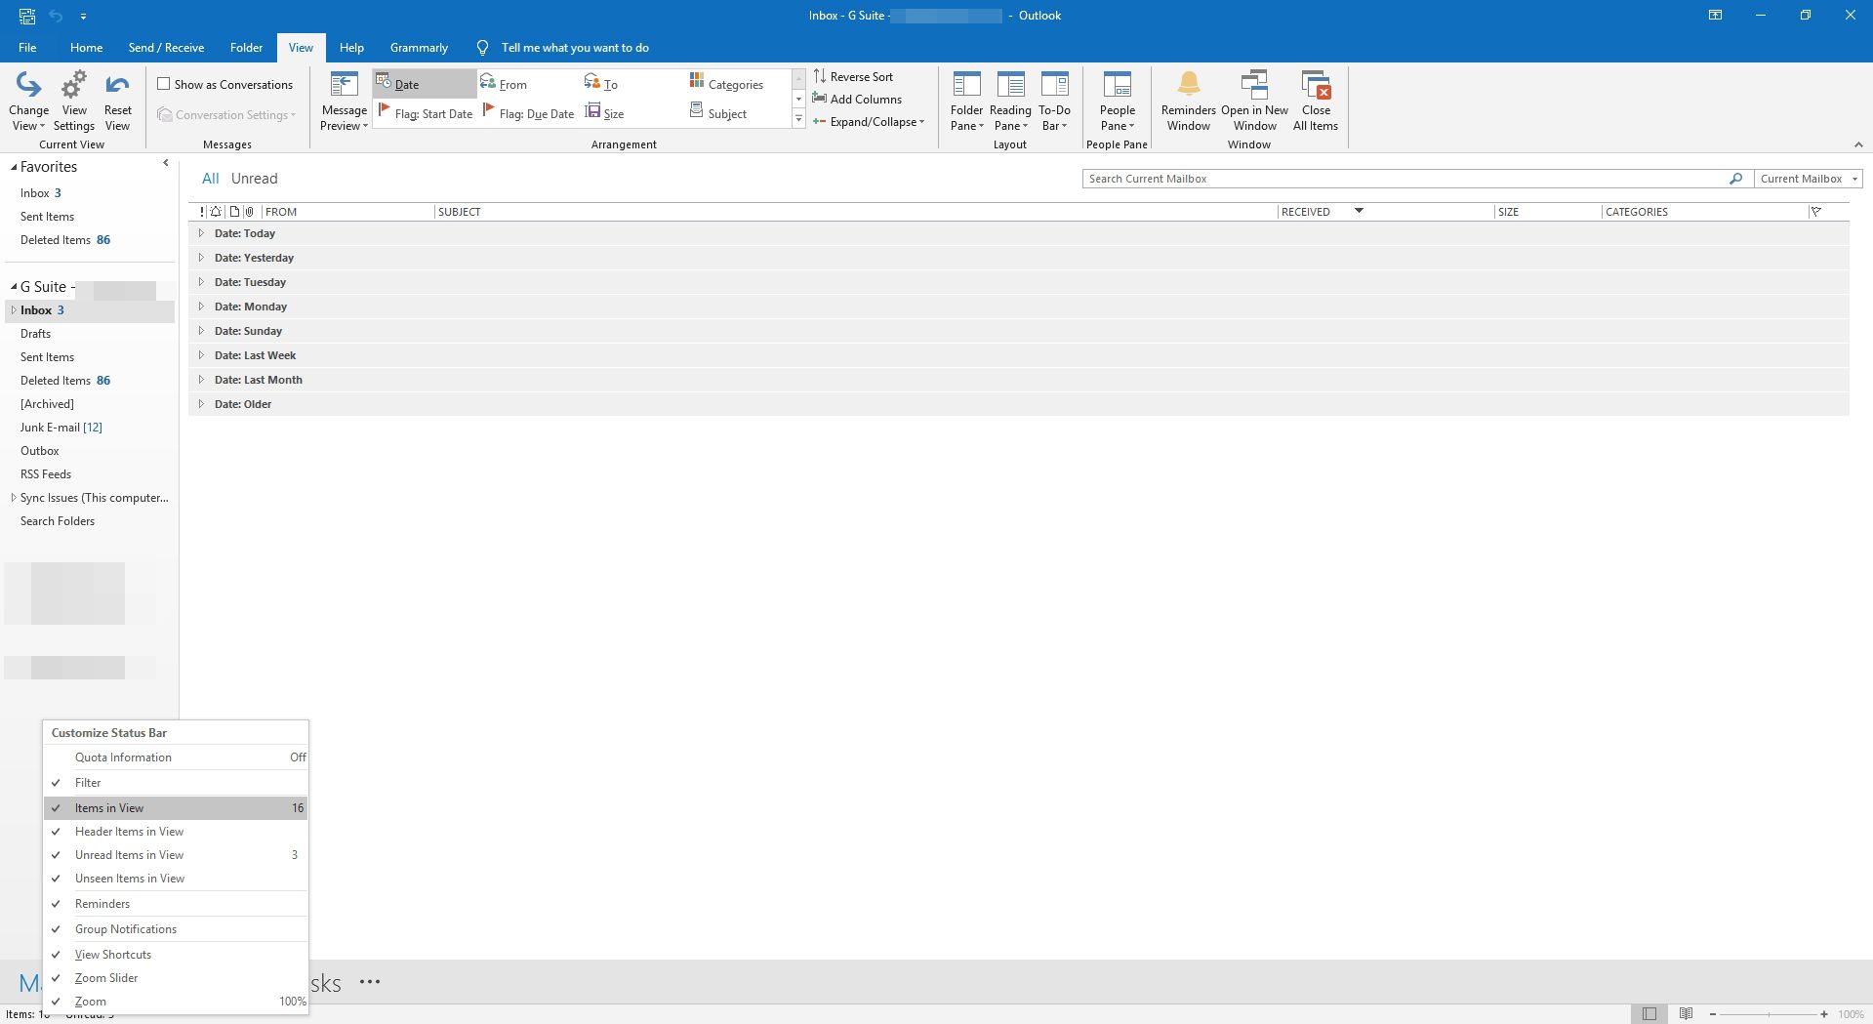Image resolution: width=1873 pixels, height=1024 pixels.
Task: Show All messages filter
Action: tap(210, 179)
